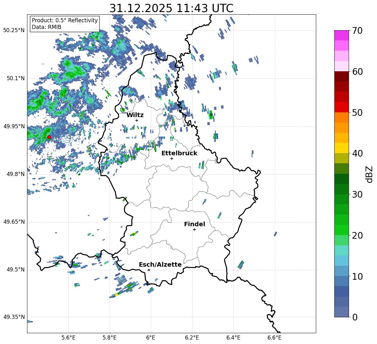The image size is (377, 344).
Task: Click the 49.35°N latitude label
Action: (x=14, y=317)
